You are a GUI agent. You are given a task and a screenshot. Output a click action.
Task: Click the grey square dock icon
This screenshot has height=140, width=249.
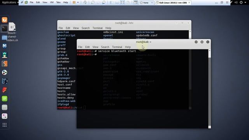[x=4, y=107]
